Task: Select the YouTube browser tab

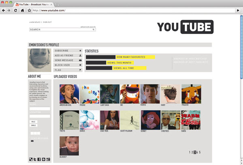Action: click(34, 4)
